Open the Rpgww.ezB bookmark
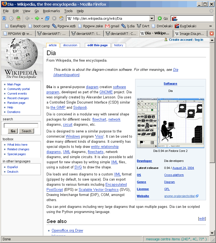 pyautogui.click(x=64, y=26)
